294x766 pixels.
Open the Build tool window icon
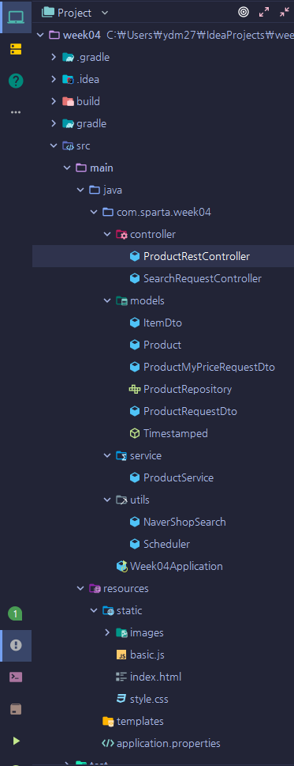point(16,709)
